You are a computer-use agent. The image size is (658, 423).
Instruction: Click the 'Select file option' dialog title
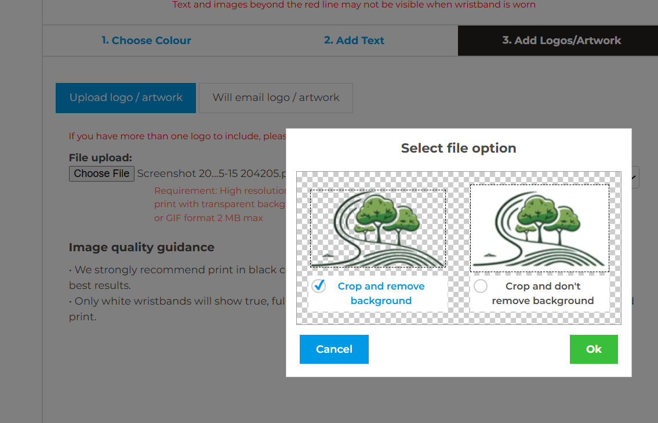(x=458, y=148)
